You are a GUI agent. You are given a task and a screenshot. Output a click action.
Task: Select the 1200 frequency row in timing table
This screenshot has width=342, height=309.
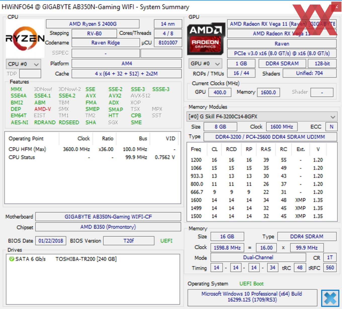click(x=262, y=160)
